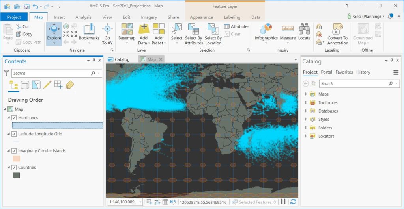Image resolution: width=404 pixels, height=209 pixels.
Task: Select the Explore navigation tool
Action: coord(54,34)
